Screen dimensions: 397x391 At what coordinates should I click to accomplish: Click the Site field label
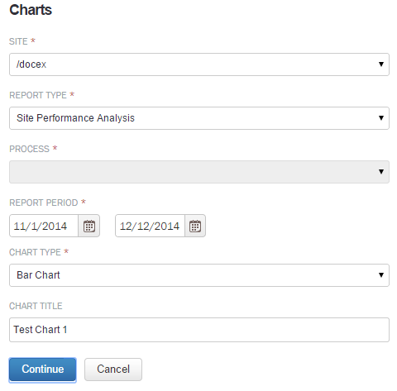coord(18,41)
